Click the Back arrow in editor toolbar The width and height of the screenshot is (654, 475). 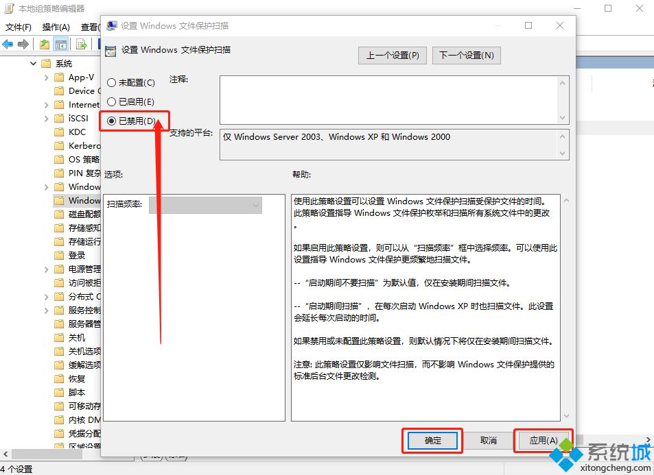(x=8, y=44)
